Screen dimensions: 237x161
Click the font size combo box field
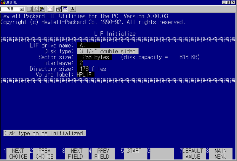click(x=10, y=9)
